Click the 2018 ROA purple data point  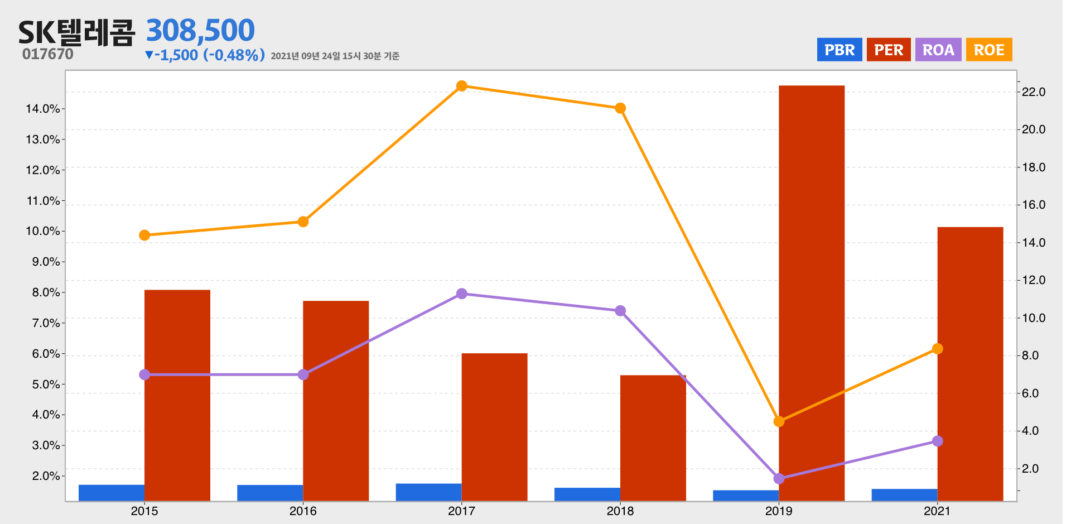[x=620, y=311]
